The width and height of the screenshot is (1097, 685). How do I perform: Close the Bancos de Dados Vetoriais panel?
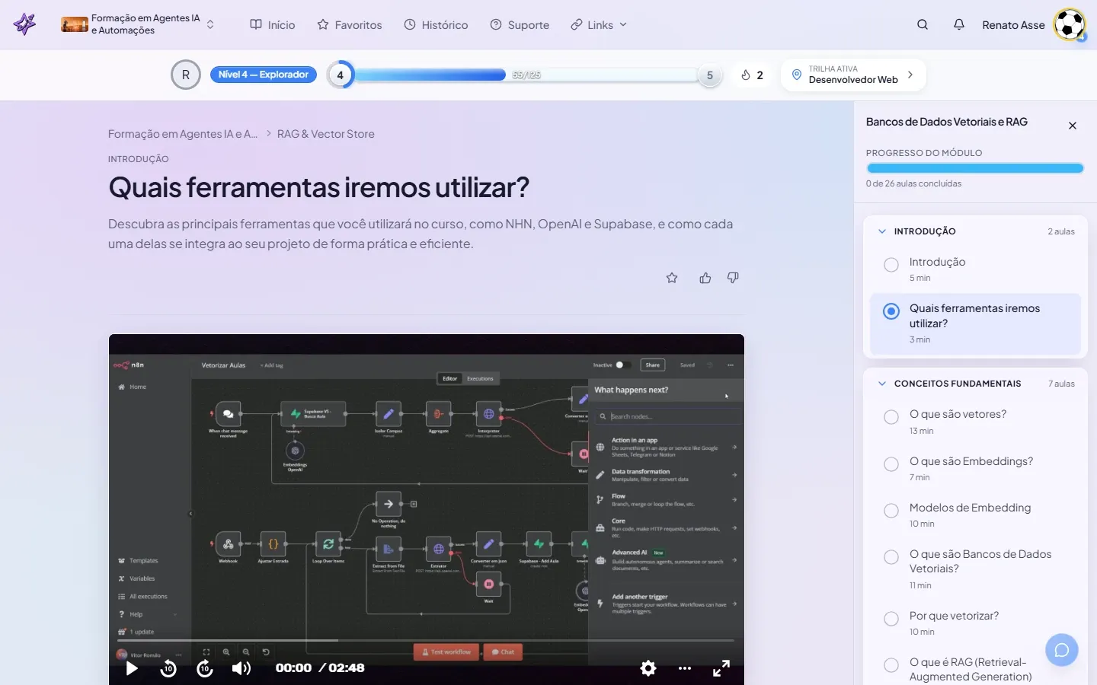[x=1073, y=126]
